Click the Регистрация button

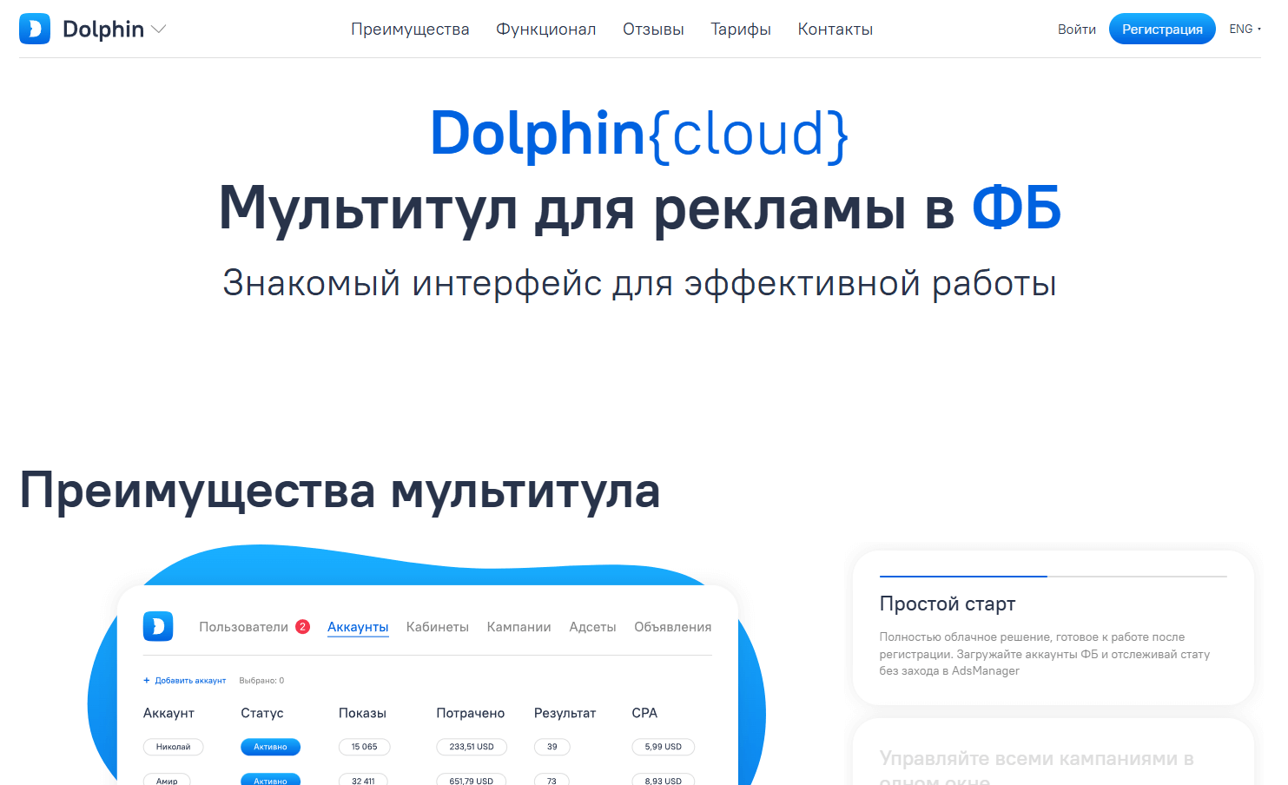click(x=1162, y=29)
